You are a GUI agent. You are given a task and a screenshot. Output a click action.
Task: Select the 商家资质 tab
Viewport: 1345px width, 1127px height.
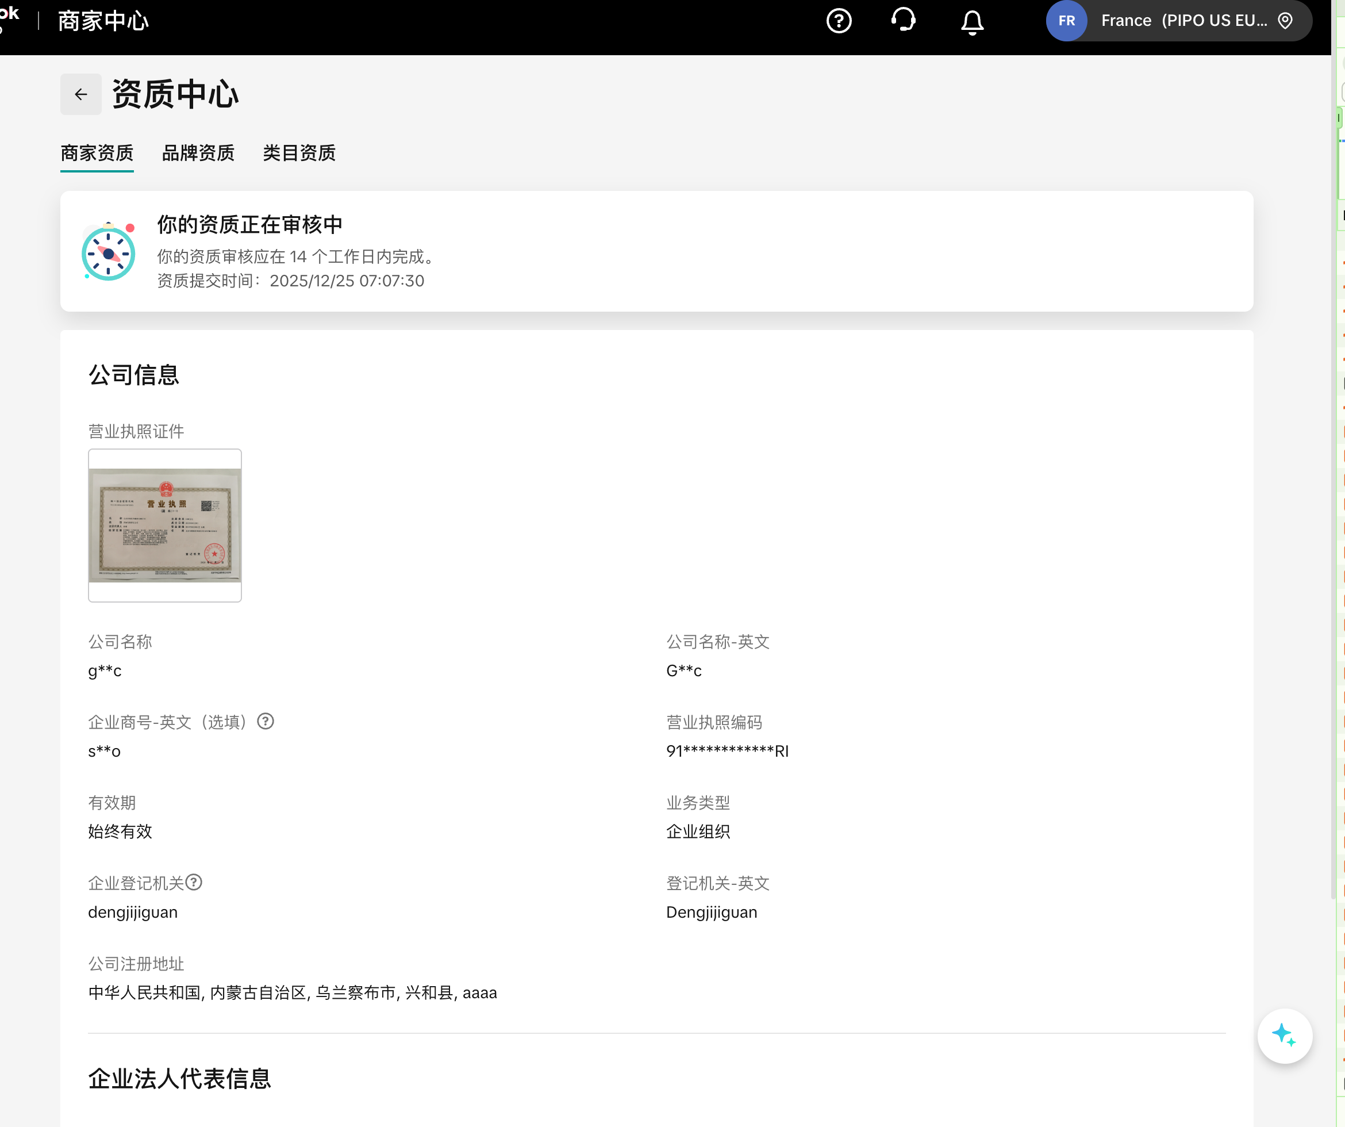tap(96, 153)
